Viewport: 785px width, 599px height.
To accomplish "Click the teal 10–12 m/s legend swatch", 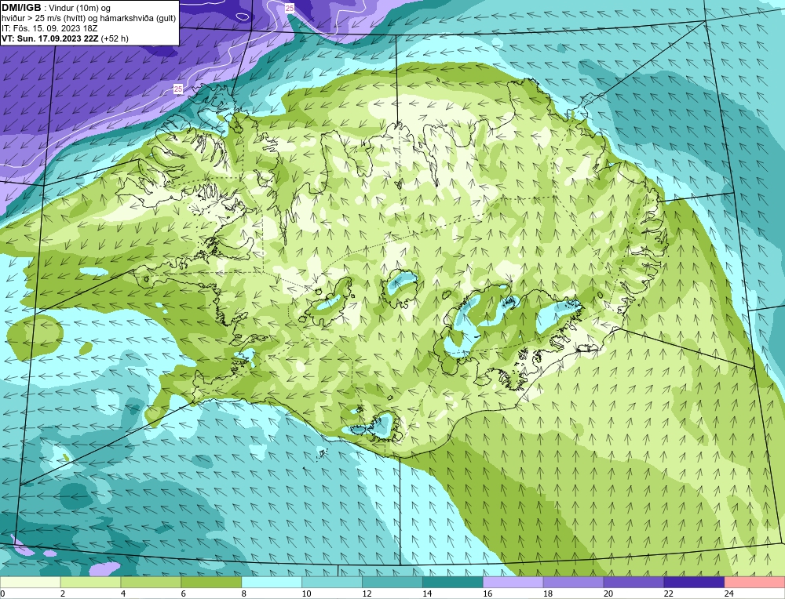I will click(x=332, y=582).
